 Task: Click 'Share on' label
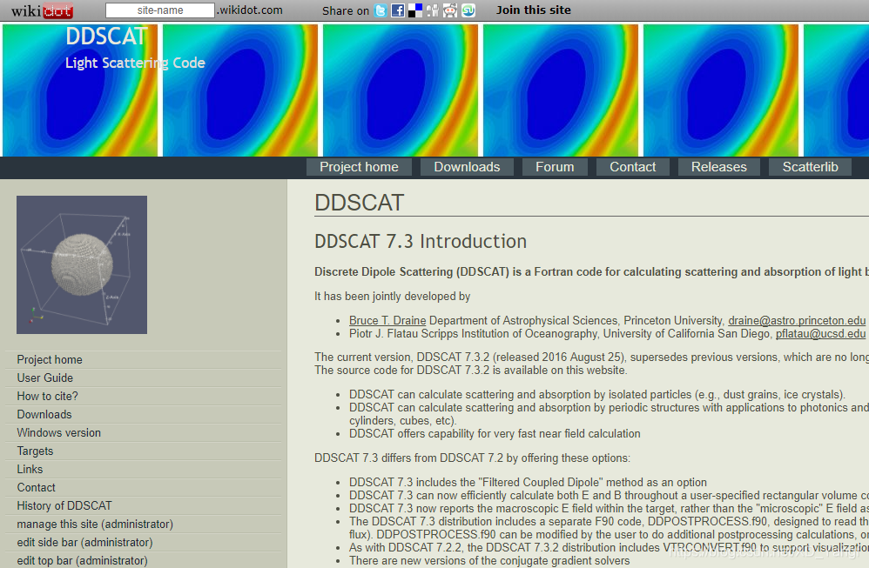346,11
